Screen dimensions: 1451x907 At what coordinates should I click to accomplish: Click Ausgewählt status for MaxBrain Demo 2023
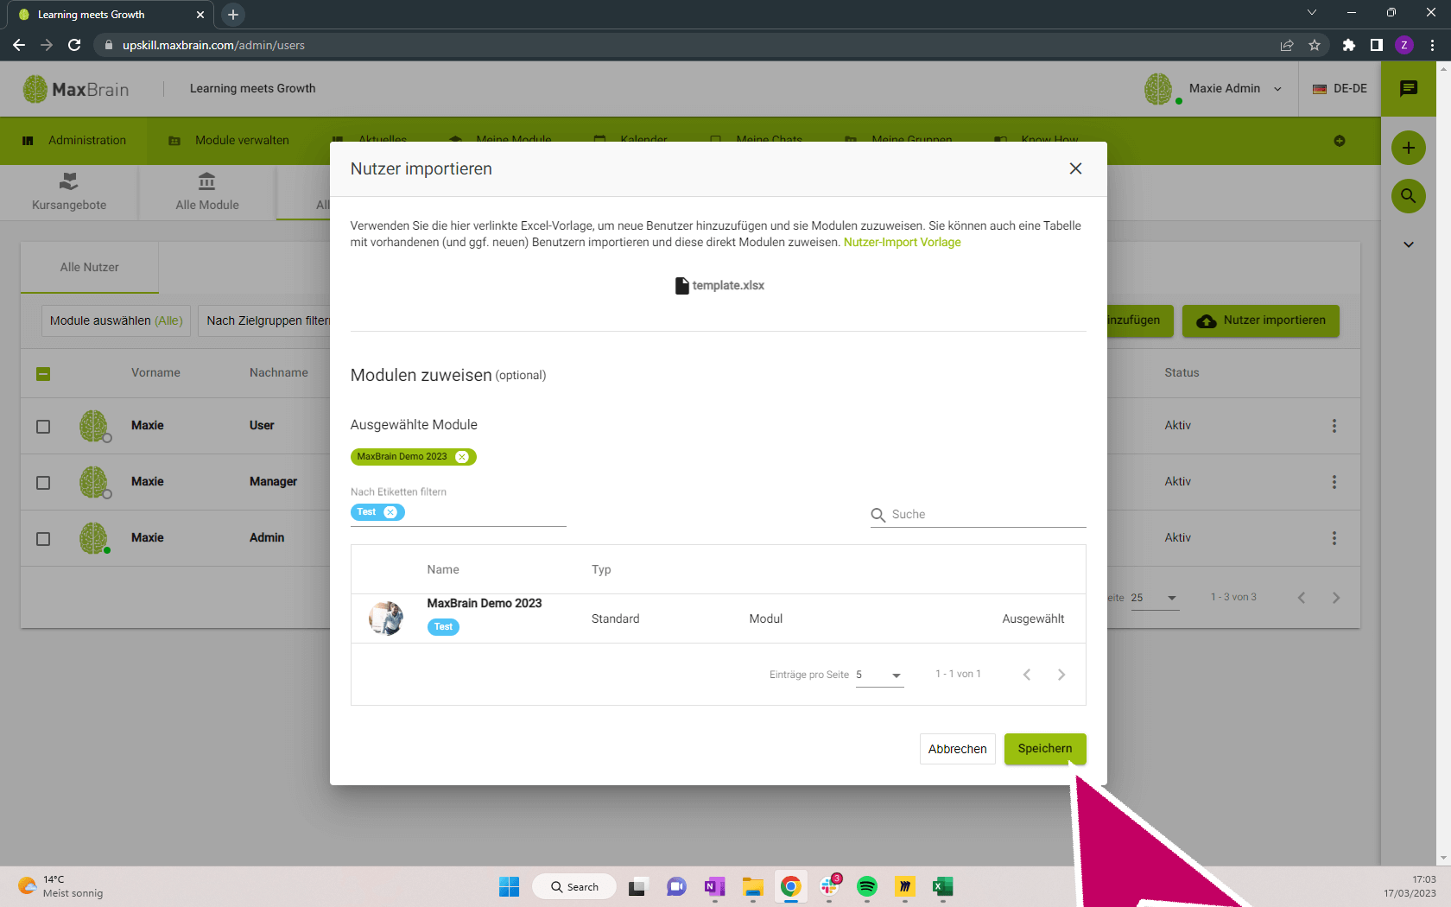[x=1033, y=618]
